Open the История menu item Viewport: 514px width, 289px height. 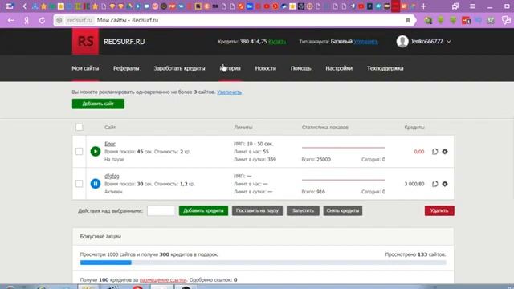(x=230, y=68)
